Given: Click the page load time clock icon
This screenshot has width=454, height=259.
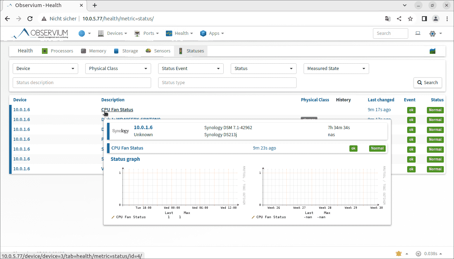Looking at the screenshot, I should click(x=418, y=253).
